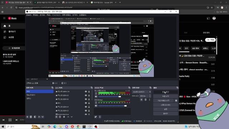Open the OBS settings button in controls
This screenshot has height=129, width=229.
[165, 109]
